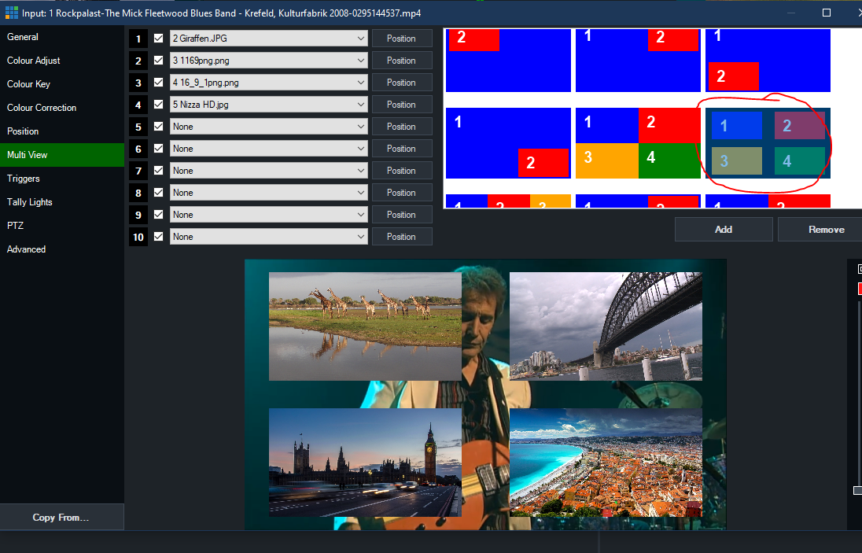Open the Triggers settings tab
This screenshot has width=862, height=553.
[x=24, y=179]
